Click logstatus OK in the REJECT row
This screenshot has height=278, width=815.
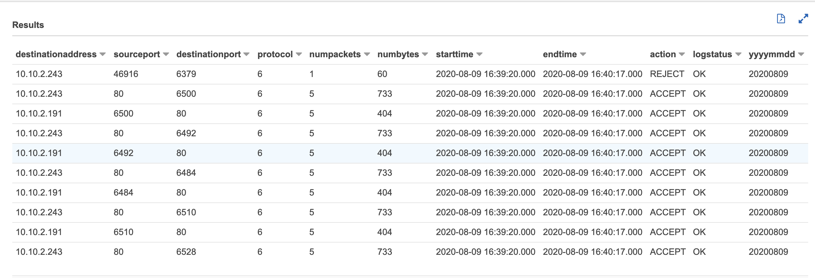(699, 74)
